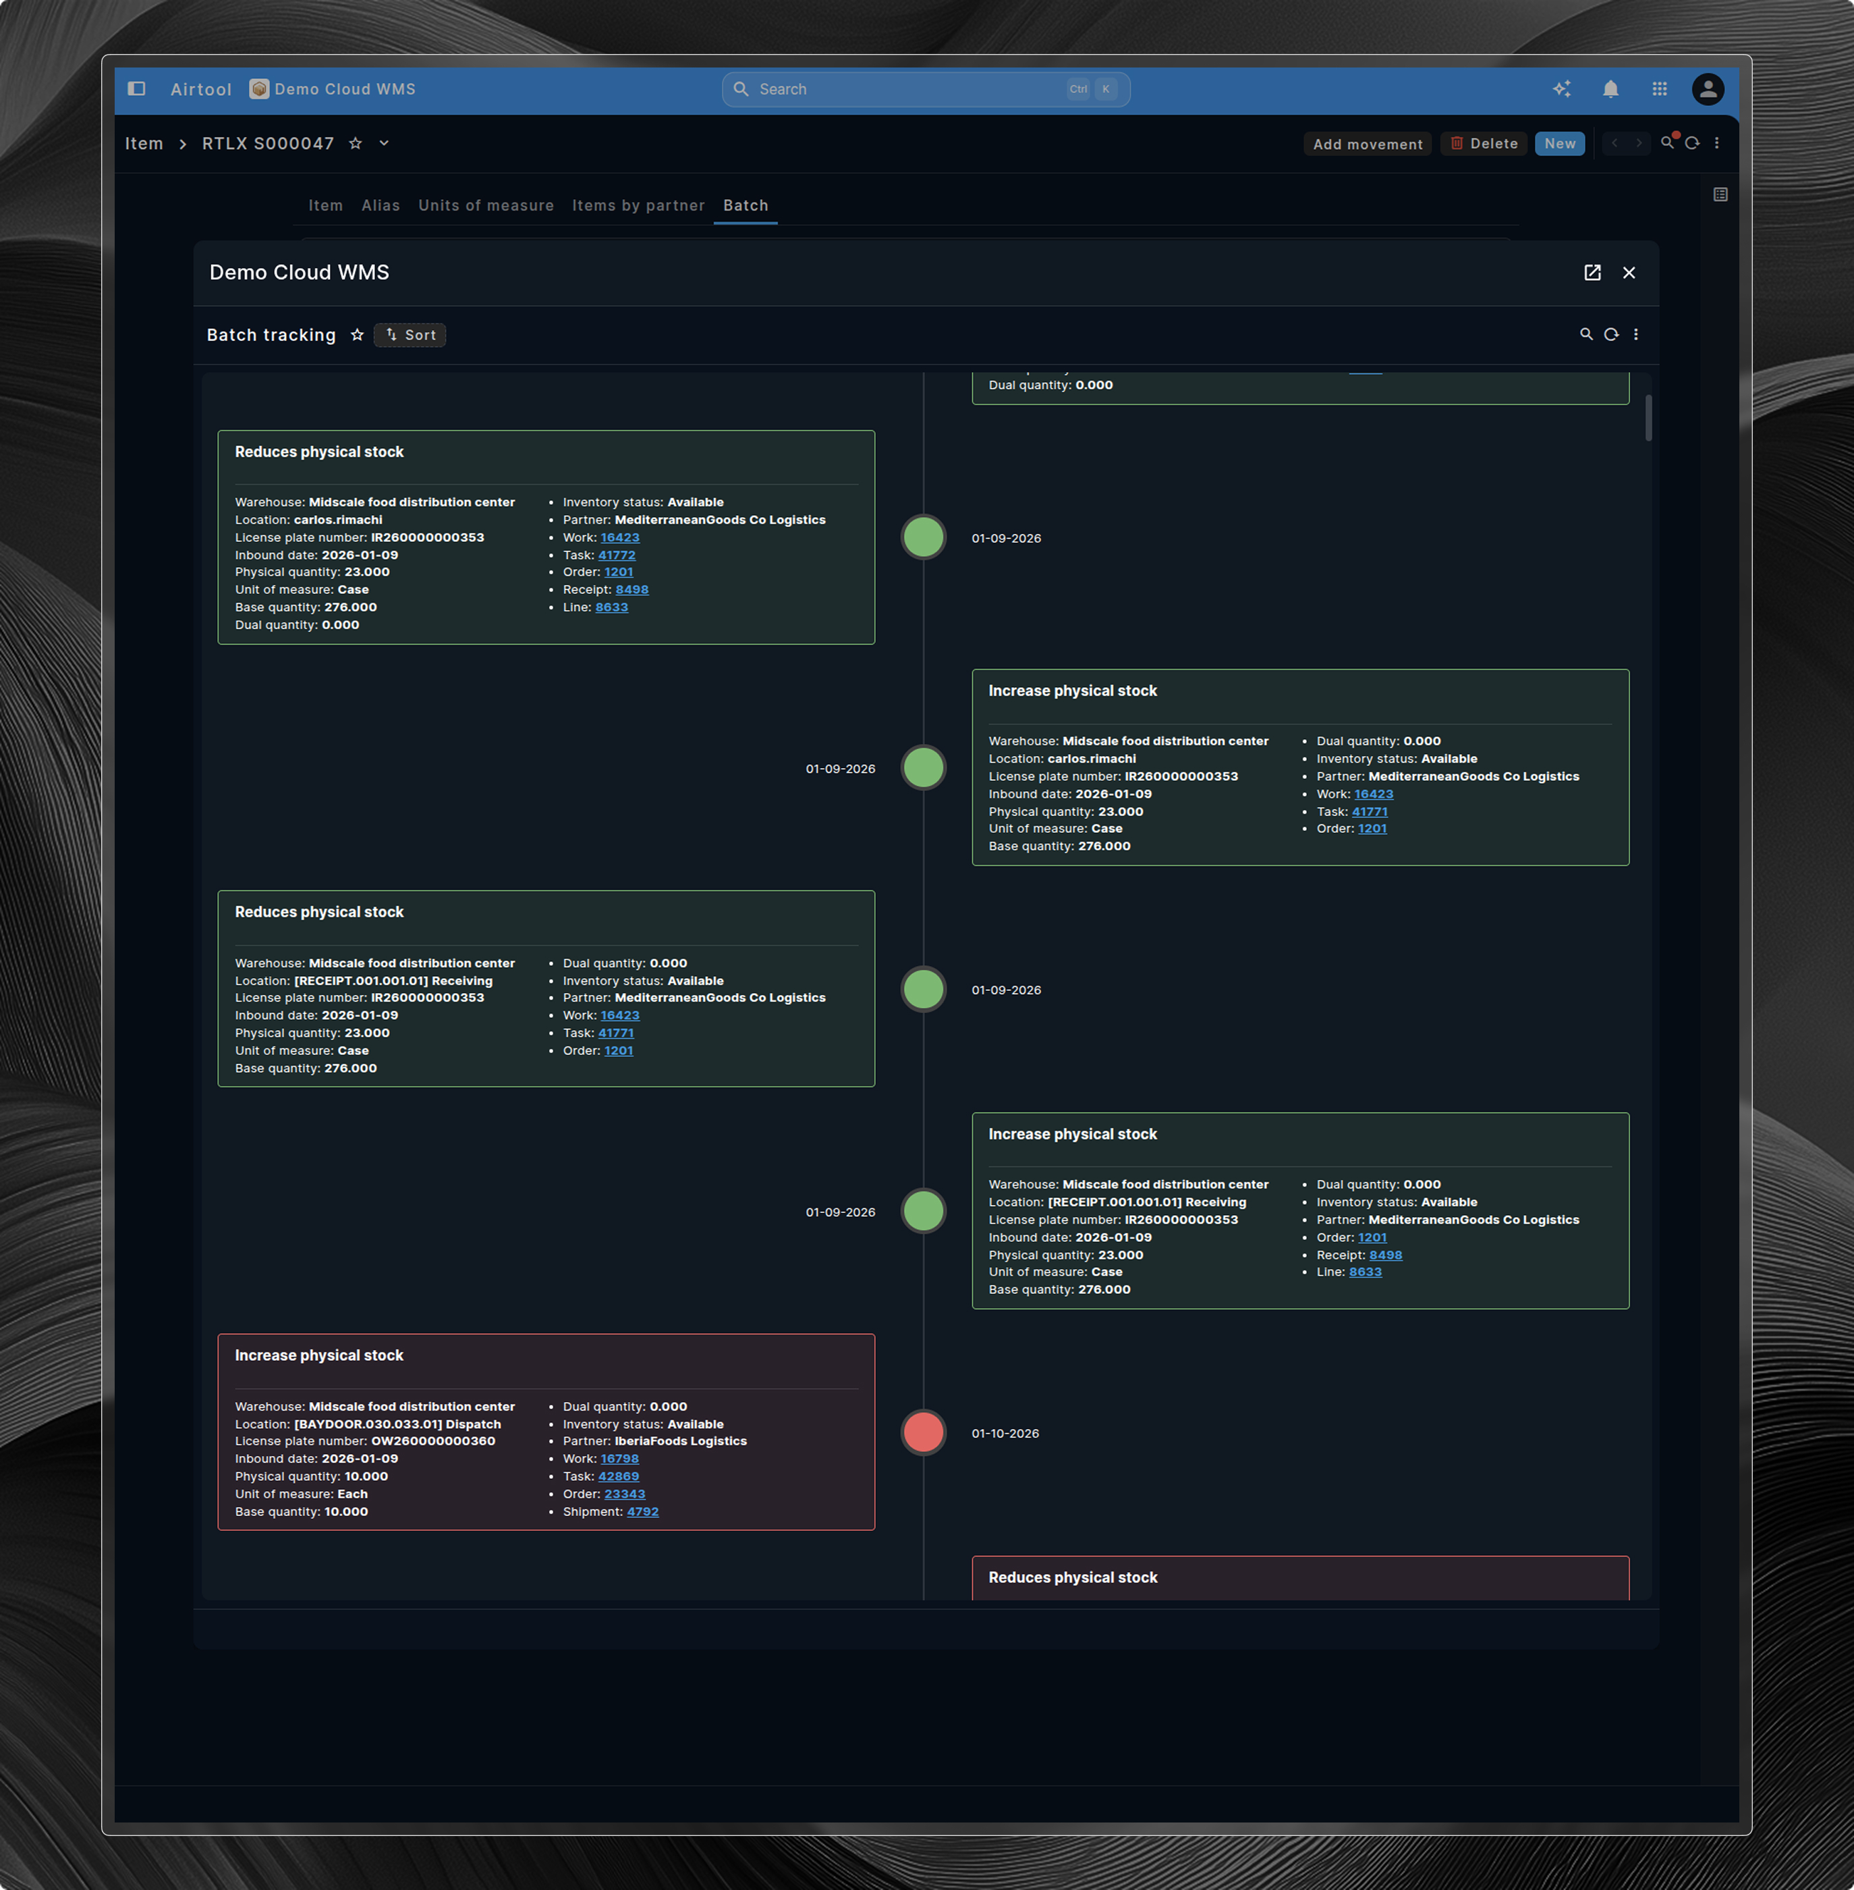Viewport: 1854px width, 1890px height.
Task: Click the Sort button in Batch tracking
Action: (410, 335)
